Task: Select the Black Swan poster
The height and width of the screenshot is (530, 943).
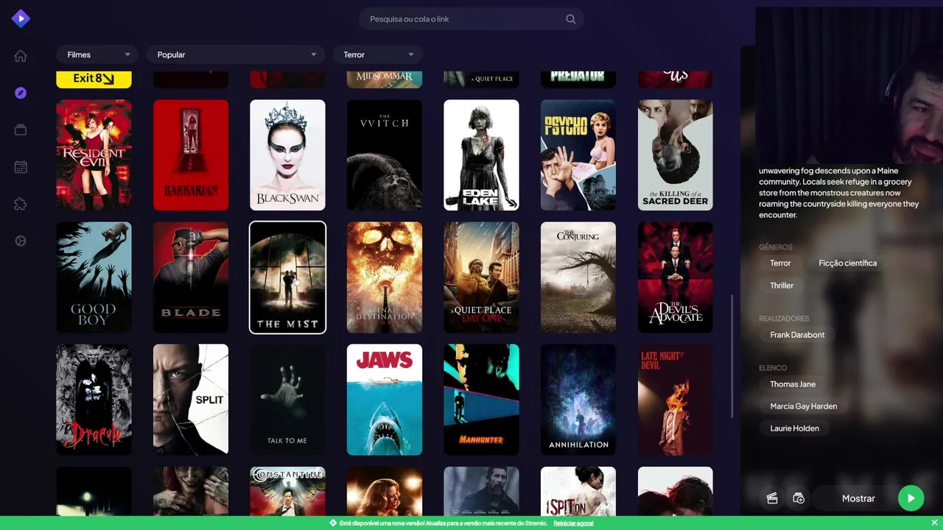Action: click(x=287, y=155)
